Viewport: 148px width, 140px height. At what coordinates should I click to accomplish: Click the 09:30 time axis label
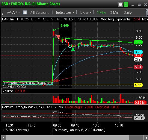click(57, 125)
